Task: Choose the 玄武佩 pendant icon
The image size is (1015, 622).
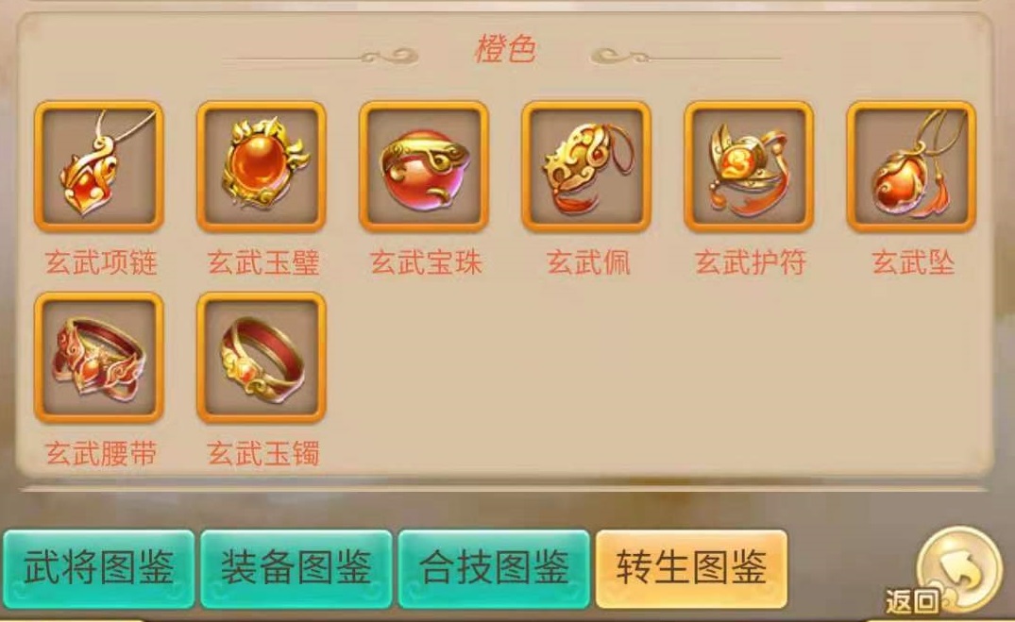Action: (x=586, y=166)
